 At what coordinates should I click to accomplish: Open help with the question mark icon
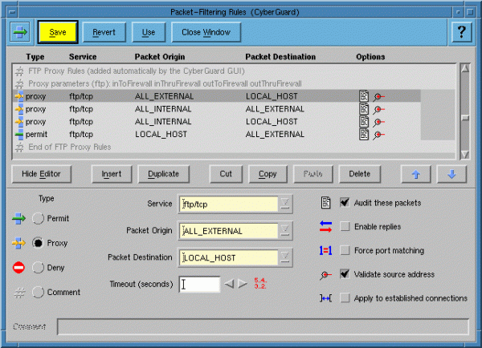461,32
